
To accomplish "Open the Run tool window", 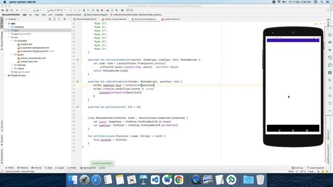I will point(103,168).
